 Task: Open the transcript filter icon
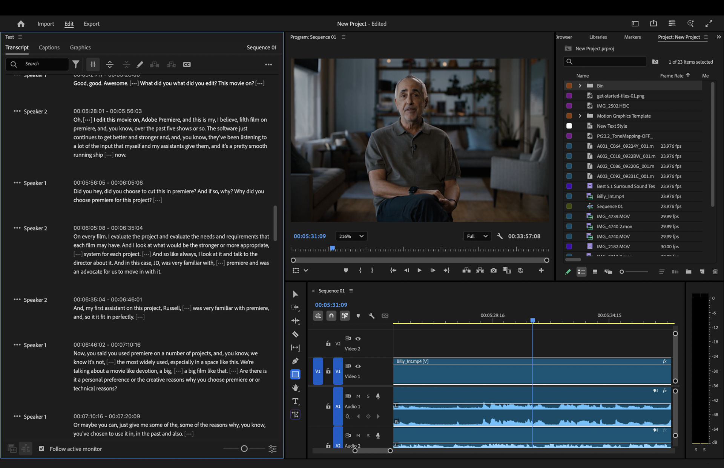point(76,64)
